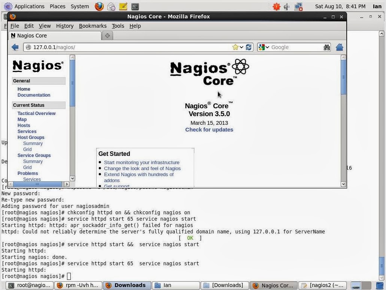The width and height of the screenshot is (386, 290).
Task: Open the Documentation link
Action: point(34,95)
